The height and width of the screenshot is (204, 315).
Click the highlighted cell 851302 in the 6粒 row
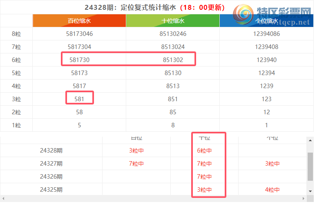(x=173, y=60)
